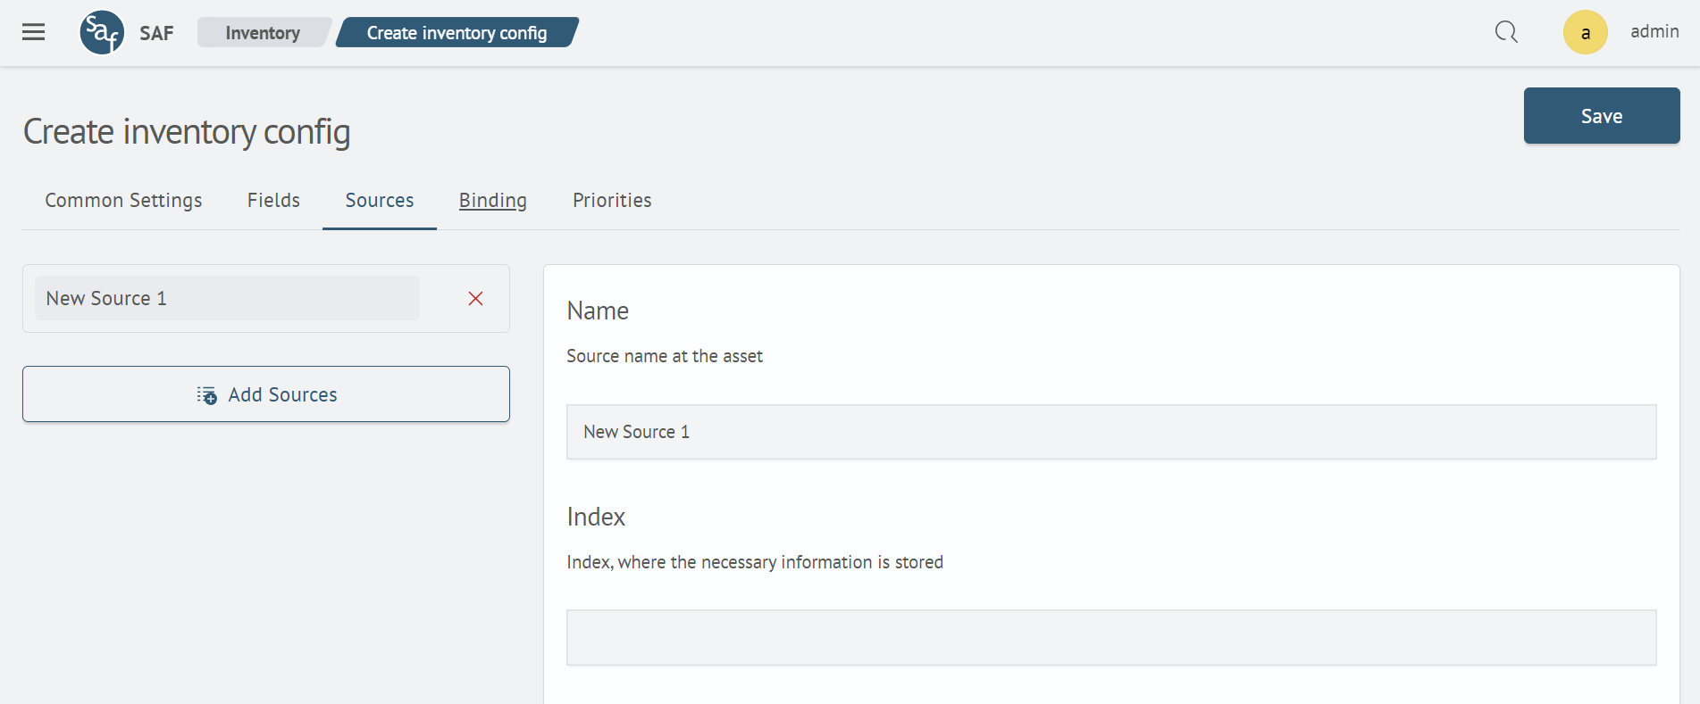The height and width of the screenshot is (704, 1700).
Task: Click the Create inventory config breadcrumb
Action: coord(456,33)
